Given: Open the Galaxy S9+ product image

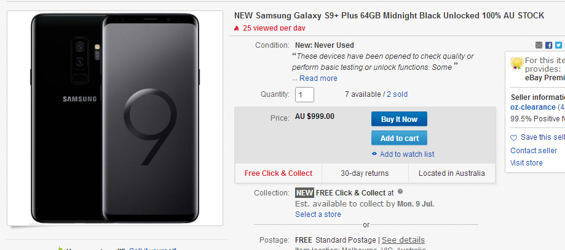Looking at the screenshot, I should (x=115, y=118).
